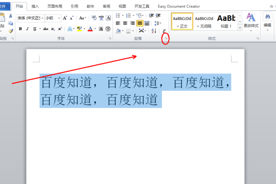This screenshot has width=276, height=184.
Task: Copy the selection with the Copy icon
Action: click(x=11, y=23)
